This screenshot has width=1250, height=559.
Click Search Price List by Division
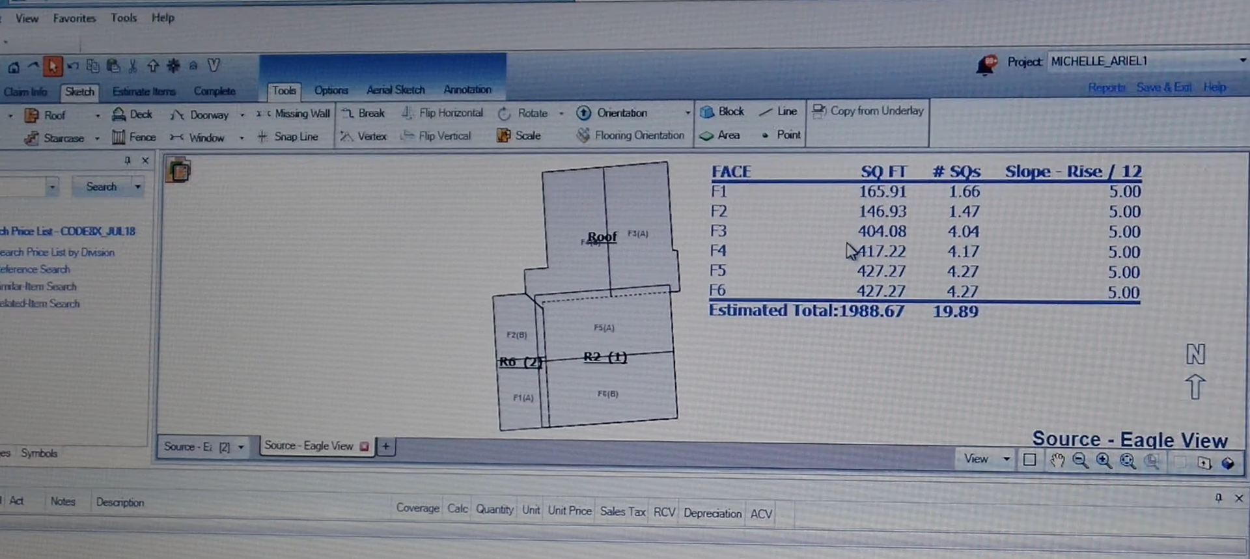point(57,252)
